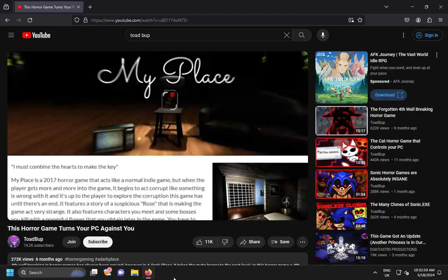
Task: Expand the list all tabs dropdown
Action: 386,7
